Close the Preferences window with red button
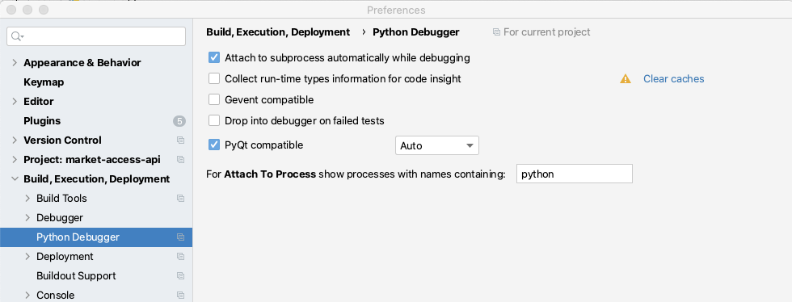792x302 pixels. click(x=11, y=10)
